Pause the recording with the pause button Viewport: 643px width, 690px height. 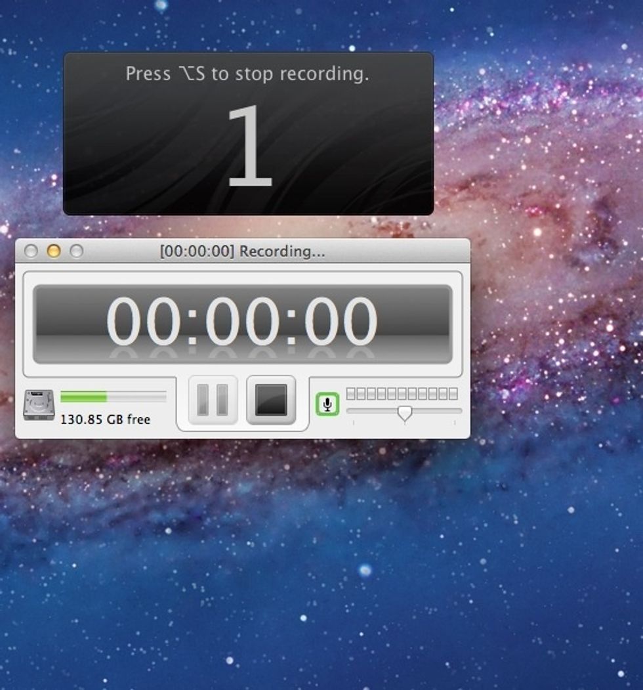pyautogui.click(x=213, y=400)
